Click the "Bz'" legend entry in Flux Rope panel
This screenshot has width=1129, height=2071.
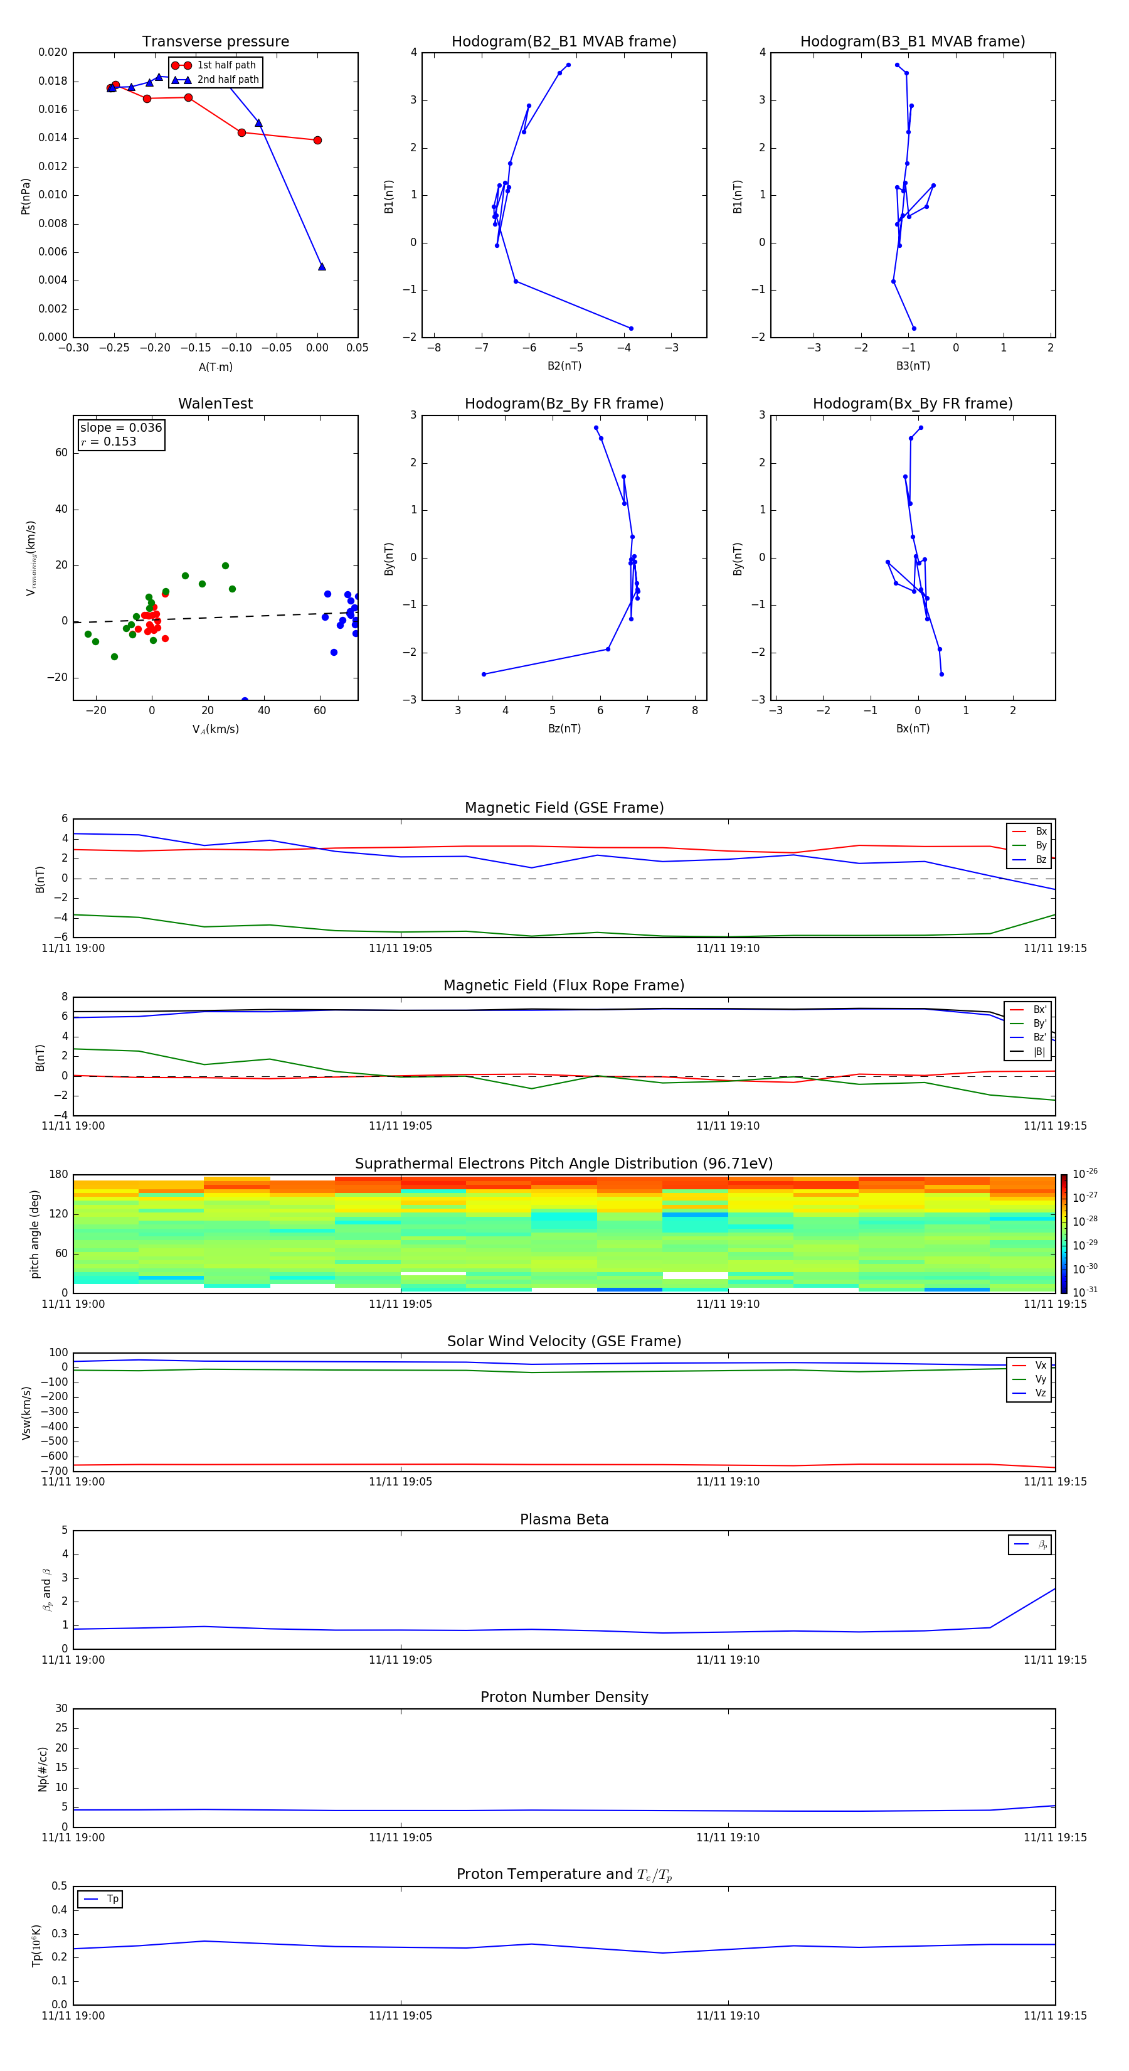[1028, 1037]
